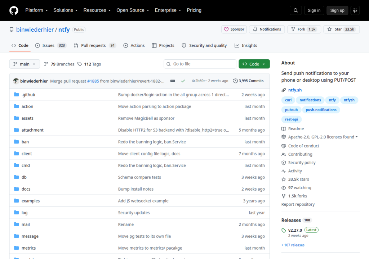Click the Sign up button

pyautogui.click(x=337, y=10)
